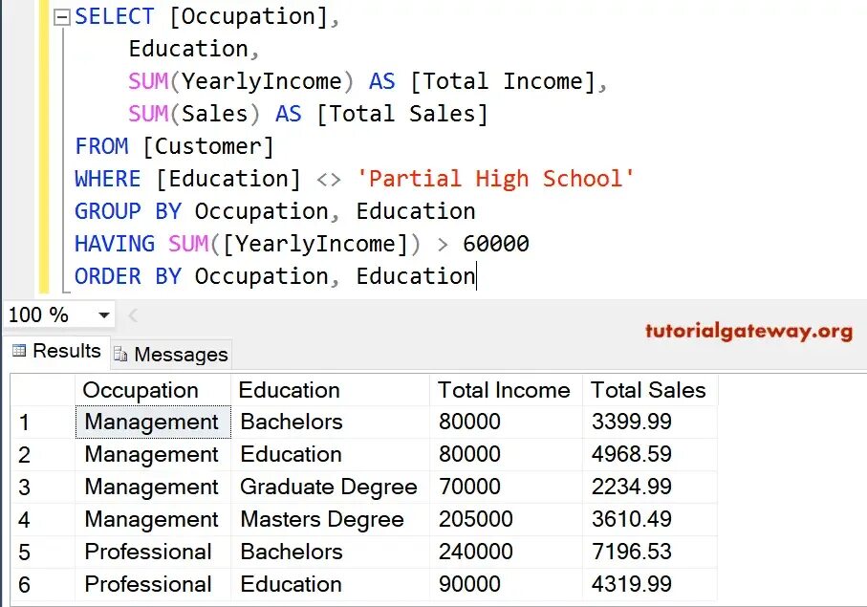Screen dimensions: 867x607
Task: Click the [Customer] table name in query
Action: [x=207, y=147]
